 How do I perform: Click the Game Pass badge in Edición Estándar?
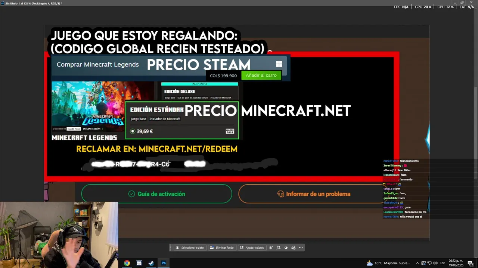point(230,131)
